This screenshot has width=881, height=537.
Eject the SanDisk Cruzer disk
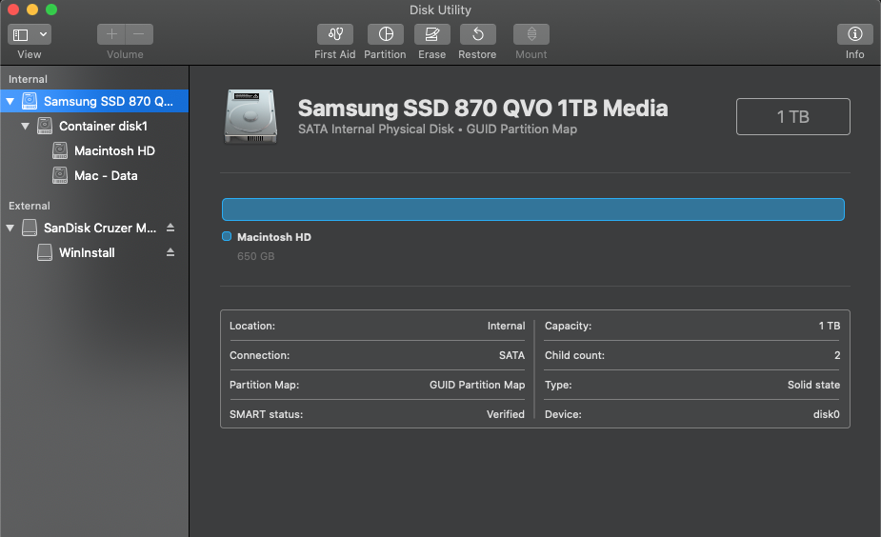pos(170,228)
